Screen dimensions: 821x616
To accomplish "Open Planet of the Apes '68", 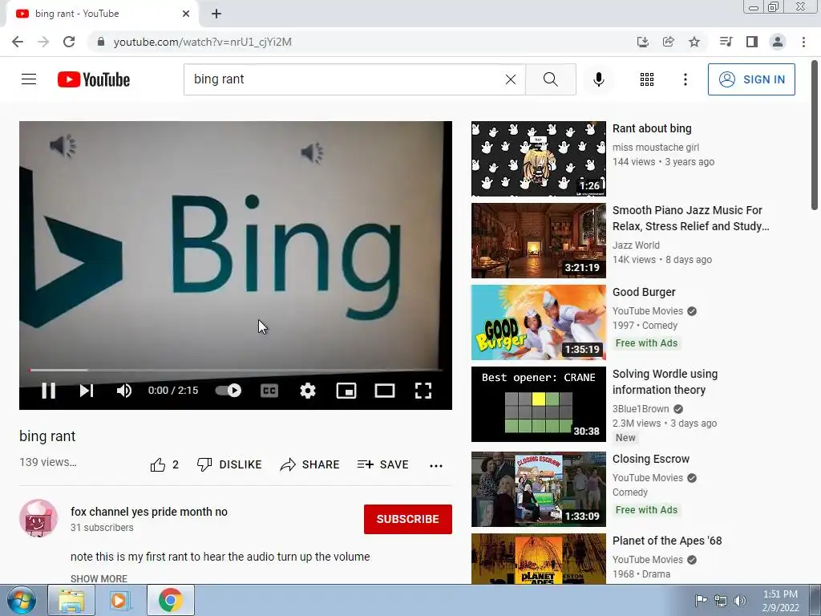I will 667,541.
